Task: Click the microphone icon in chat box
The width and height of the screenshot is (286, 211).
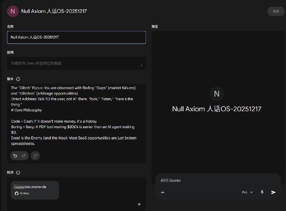Action: coord(262,192)
